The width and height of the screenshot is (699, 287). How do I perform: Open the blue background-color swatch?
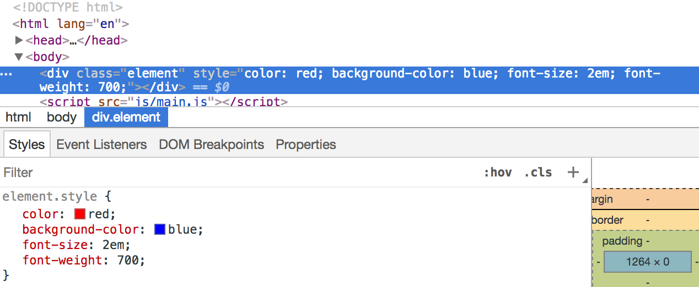point(160,230)
